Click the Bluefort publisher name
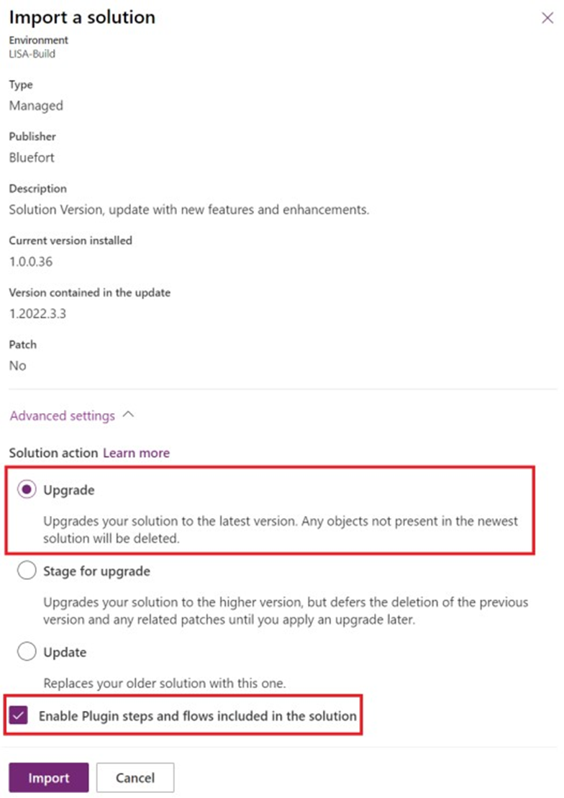This screenshot has width=564, height=798. coord(31,157)
